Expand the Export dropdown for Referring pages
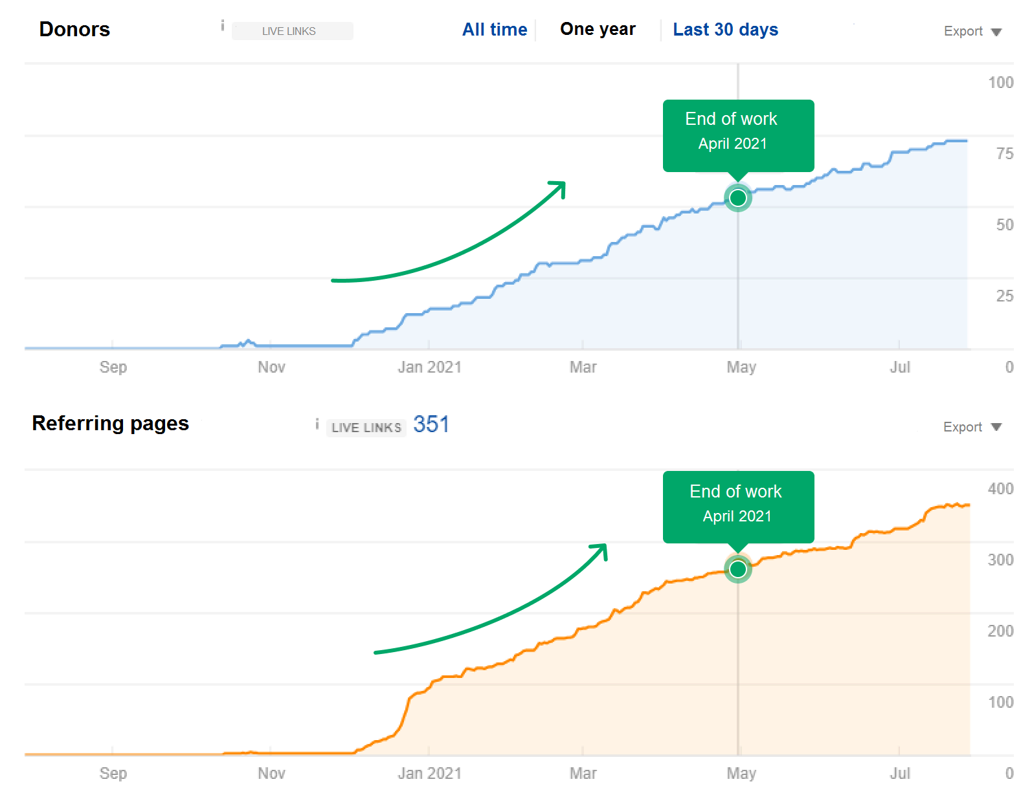This screenshot has width=1032, height=797. [971, 427]
